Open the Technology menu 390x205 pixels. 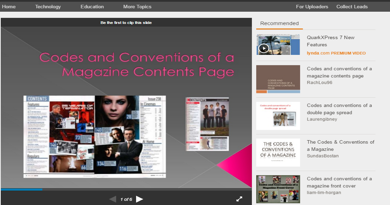click(48, 6)
